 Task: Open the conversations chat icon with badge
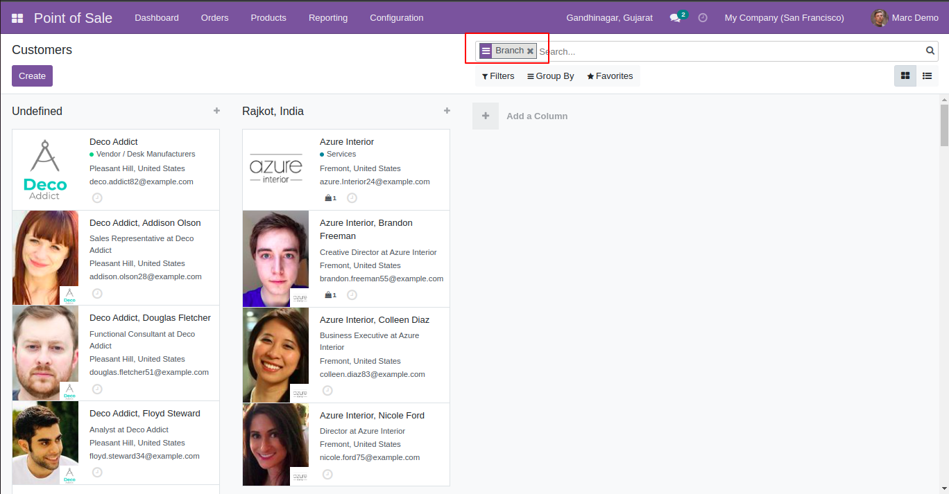678,17
